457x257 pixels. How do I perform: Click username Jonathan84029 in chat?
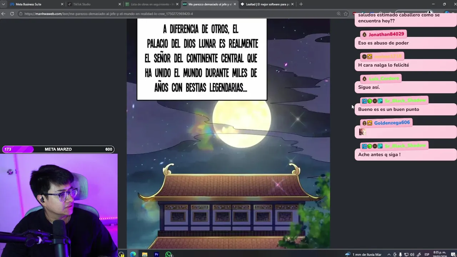386,34
